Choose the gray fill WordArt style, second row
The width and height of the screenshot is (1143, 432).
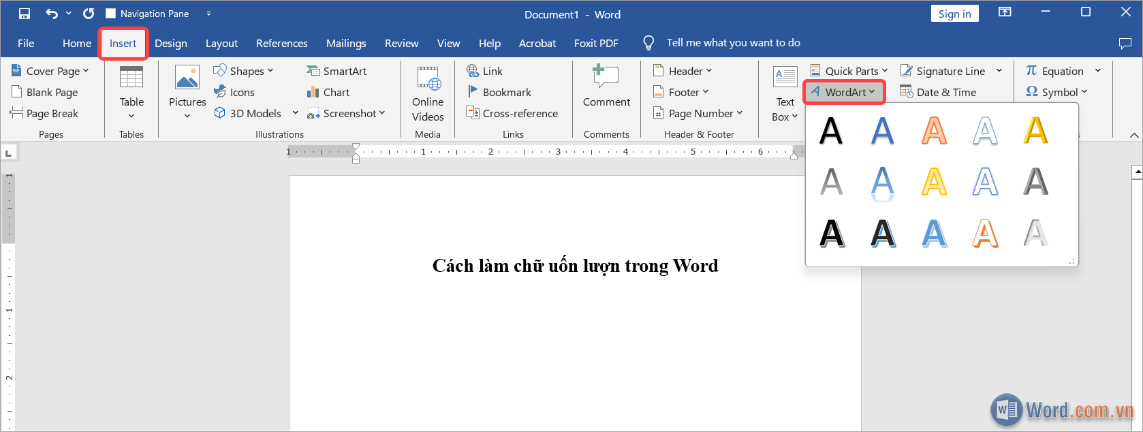click(x=831, y=182)
